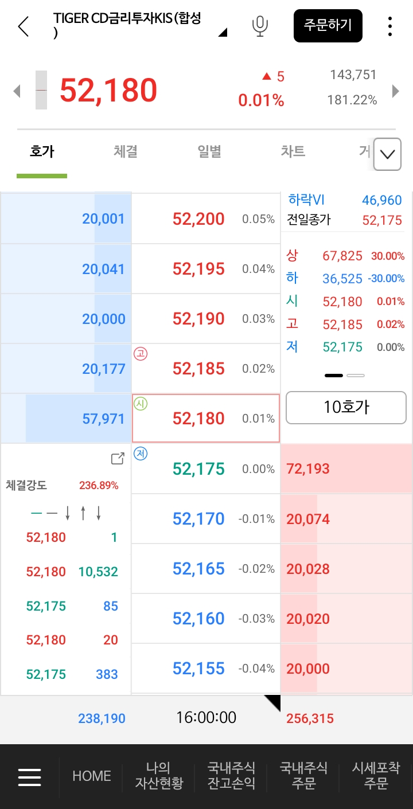Tap stock name TIGER CD금리투자KIS(합성)

pyautogui.click(x=127, y=26)
